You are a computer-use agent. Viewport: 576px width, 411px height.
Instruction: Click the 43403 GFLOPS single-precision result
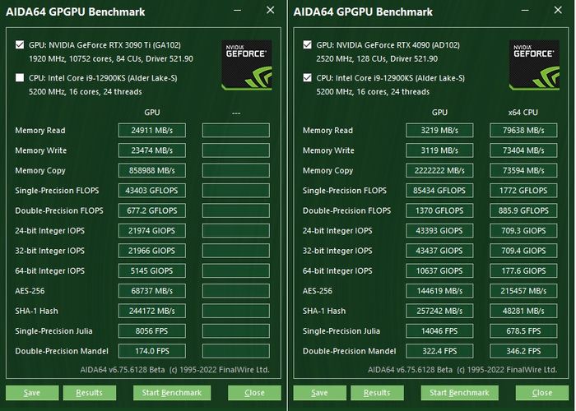coord(152,191)
